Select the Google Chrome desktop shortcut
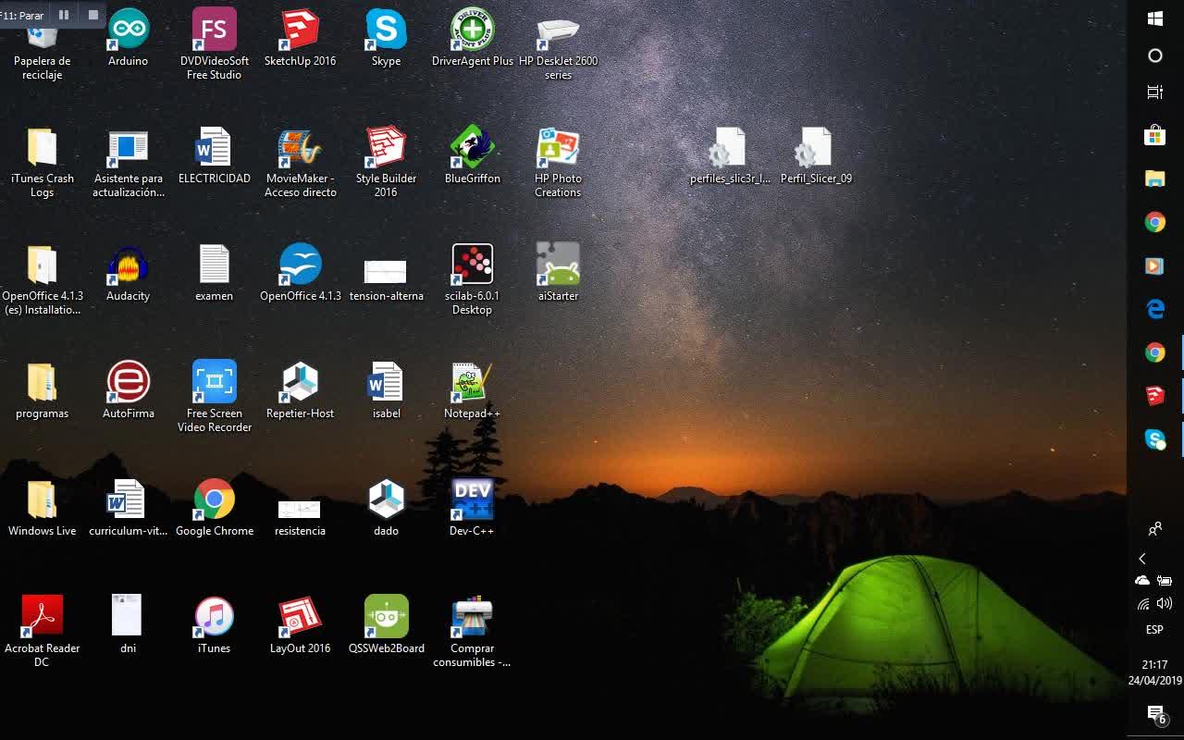The image size is (1184, 740). 214,508
